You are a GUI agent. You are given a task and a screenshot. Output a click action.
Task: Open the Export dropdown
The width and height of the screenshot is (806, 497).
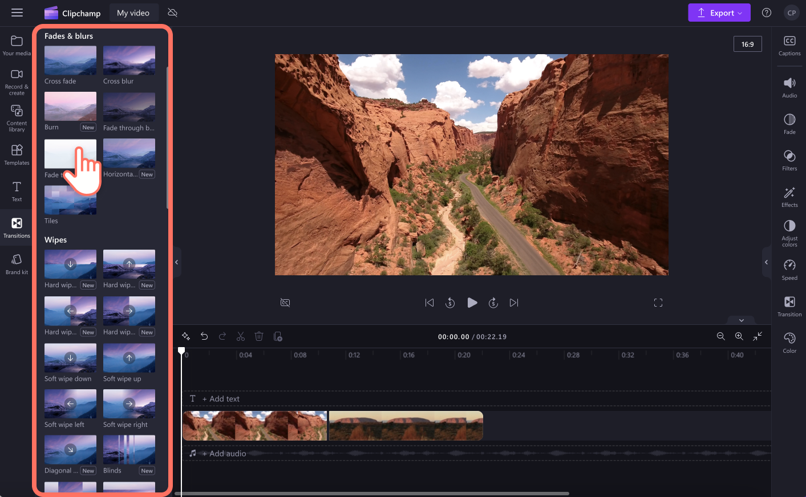pos(719,13)
